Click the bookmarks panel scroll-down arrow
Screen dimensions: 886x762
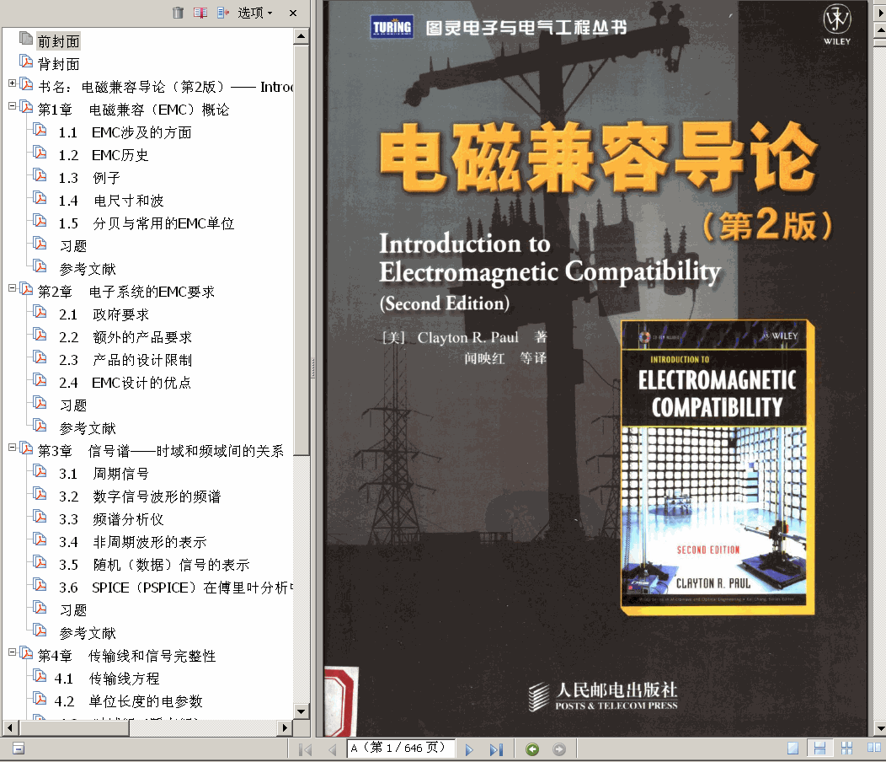point(301,711)
